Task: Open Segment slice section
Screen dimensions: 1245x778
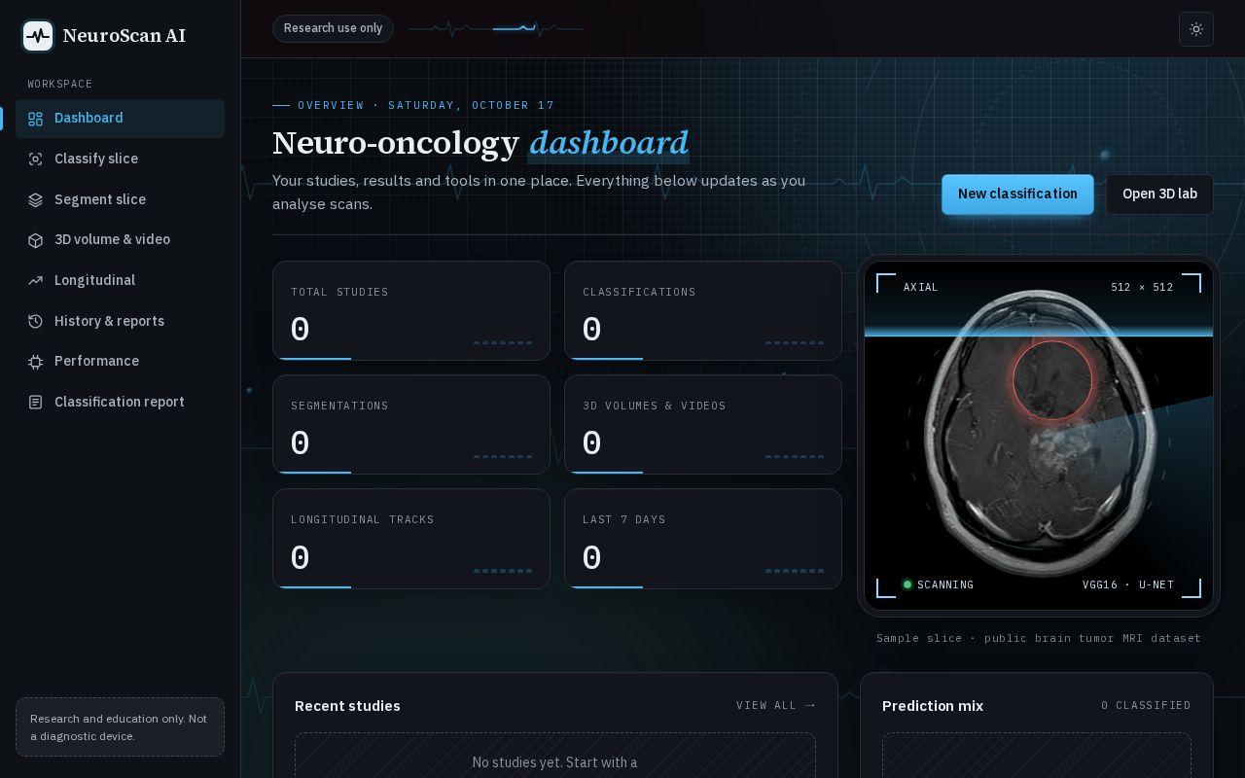Action: (x=120, y=200)
